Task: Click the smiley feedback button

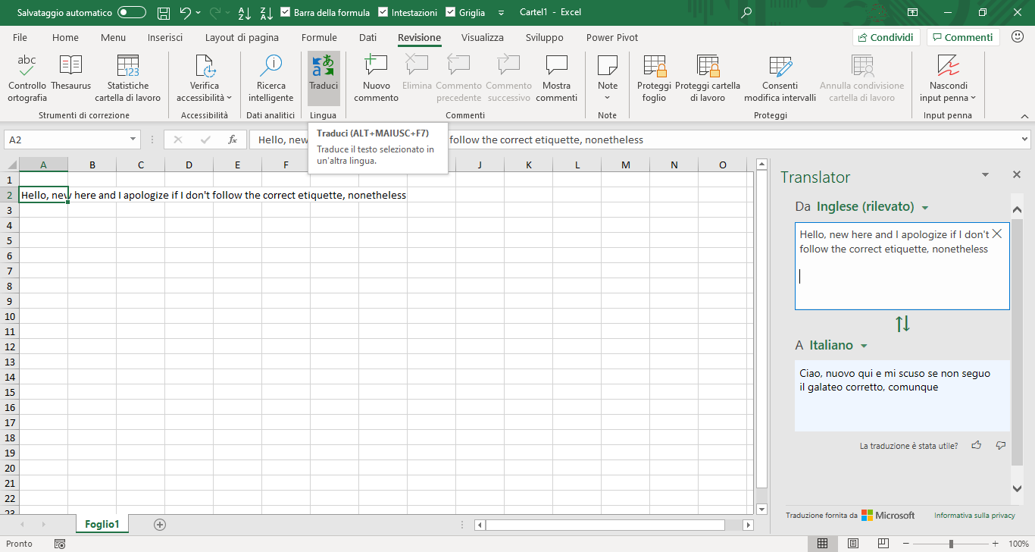Action: coord(1017,37)
